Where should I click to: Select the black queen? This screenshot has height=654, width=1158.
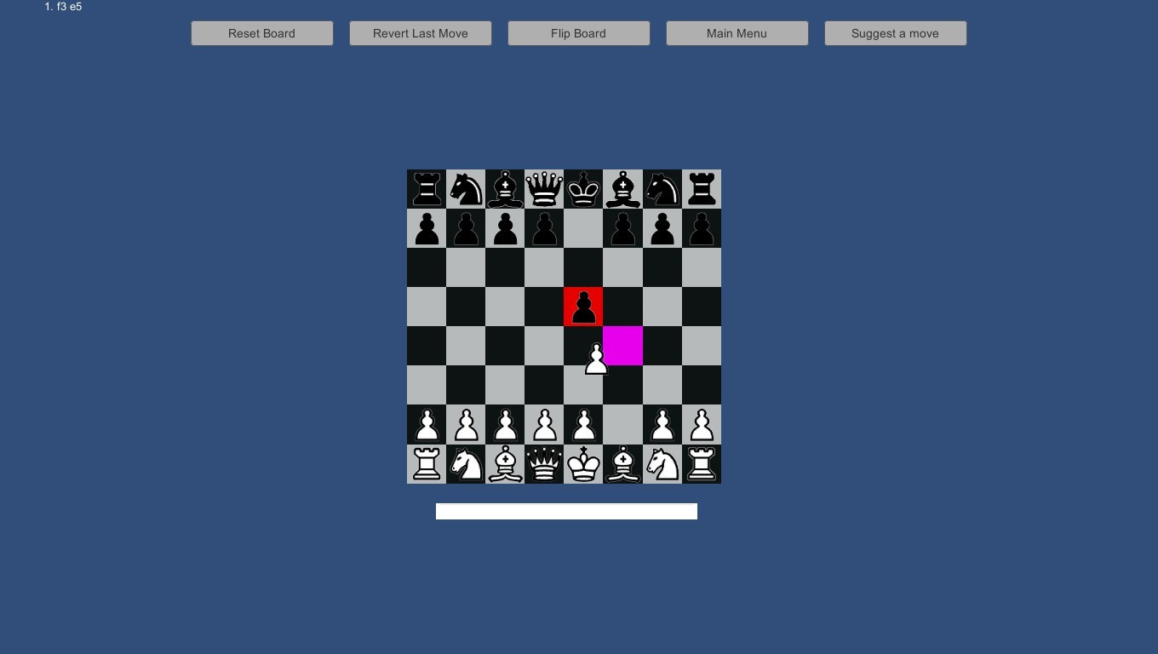(544, 189)
